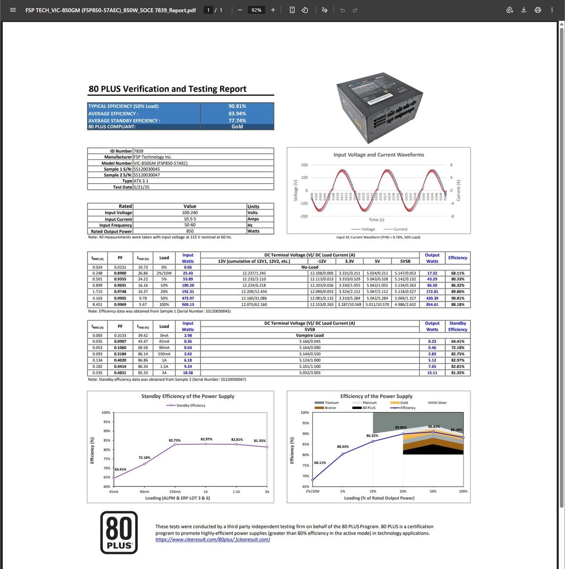This screenshot has width=565, height=569.
Task: Select the draw annotation tool
Action: [325, 10]
